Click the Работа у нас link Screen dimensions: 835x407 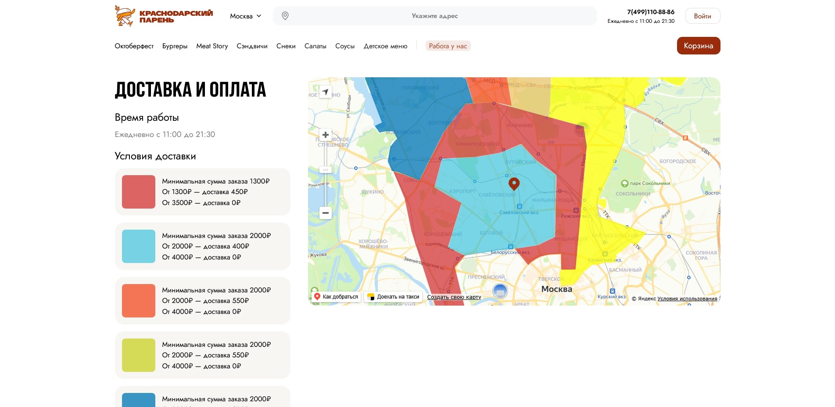[448, 46]
